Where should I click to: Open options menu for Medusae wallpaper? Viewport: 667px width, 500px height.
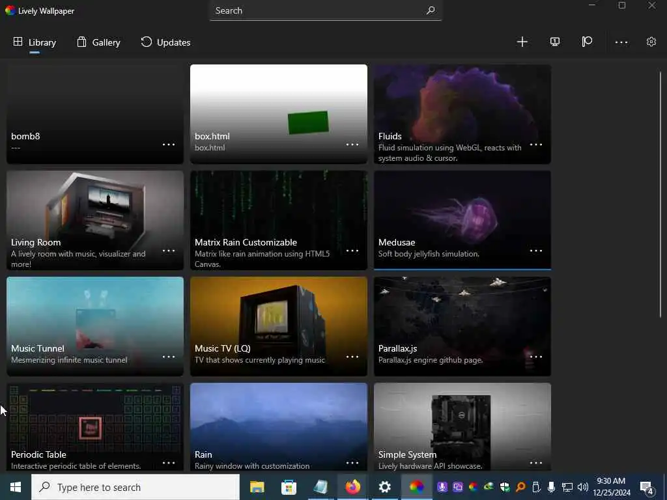coord(536,251)
